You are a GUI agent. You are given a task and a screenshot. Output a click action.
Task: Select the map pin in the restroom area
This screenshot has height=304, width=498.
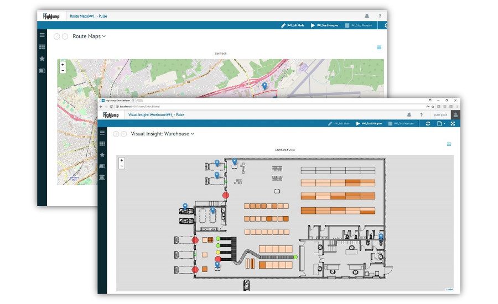pyautogui.click(x=381, y=236)
